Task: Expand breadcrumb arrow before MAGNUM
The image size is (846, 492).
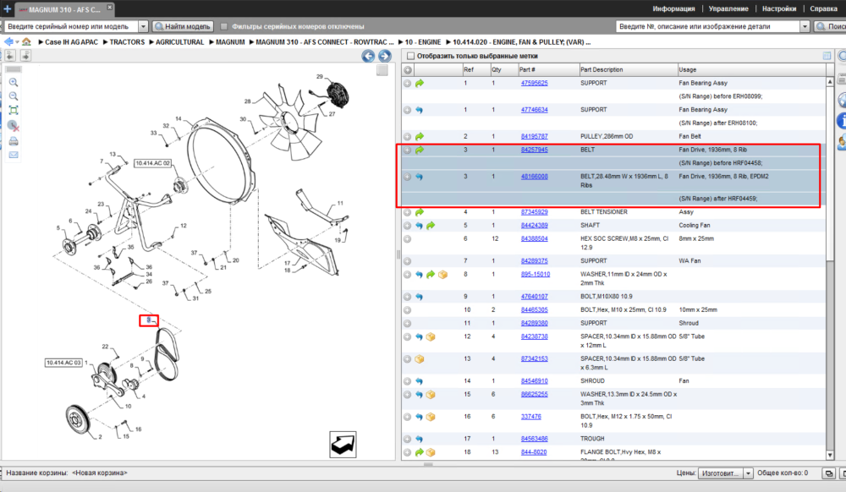Action: [x=212, y=42]
